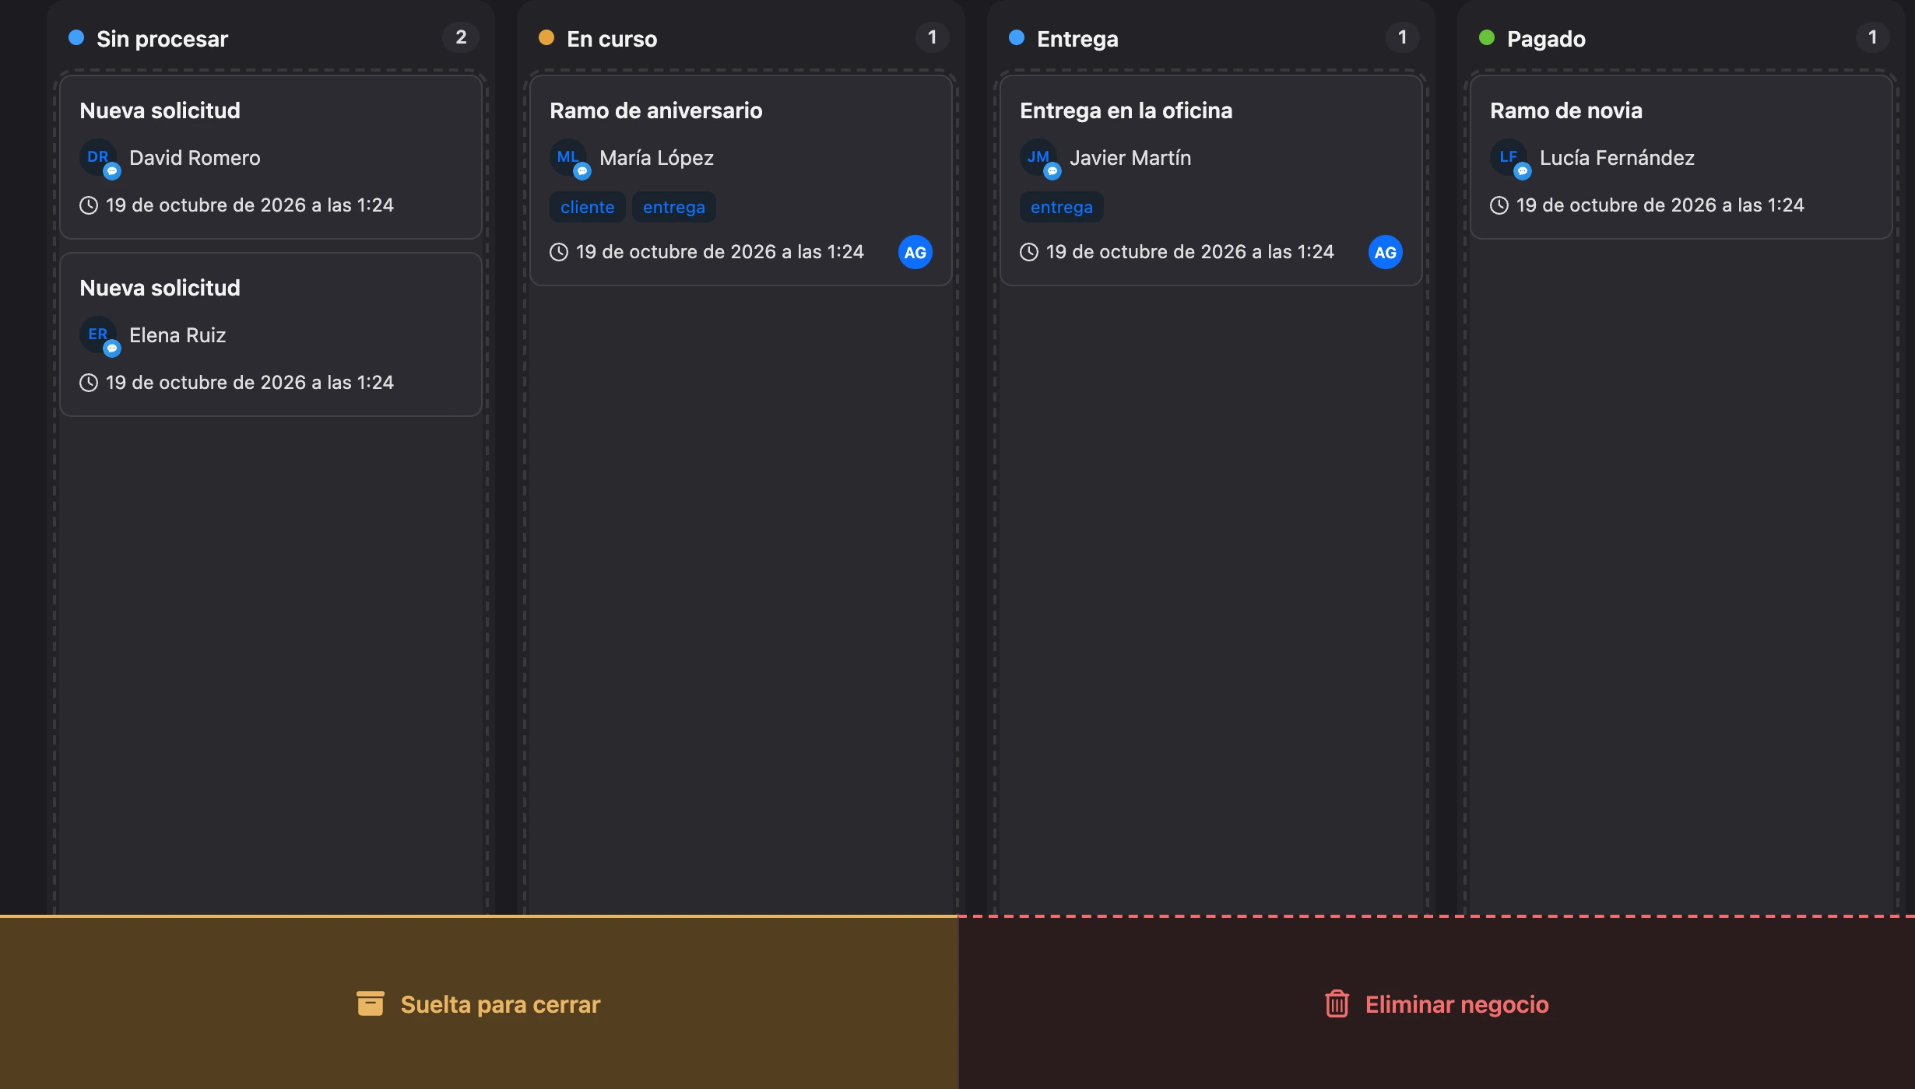Click the Suelta para cerrar label
Screen dimensions: 1915x1089
[x=501, y=1004]
